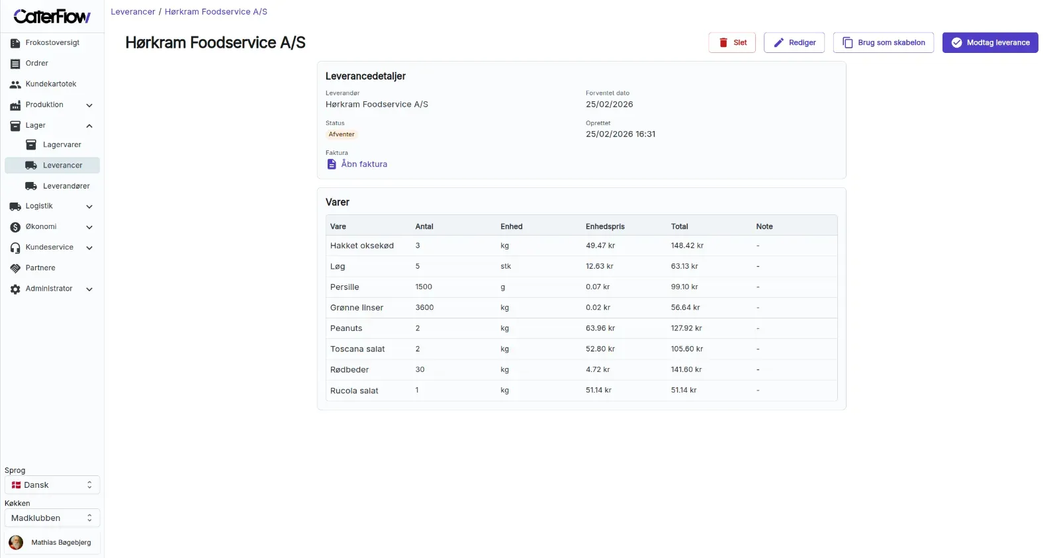Open Frokostoversigt in the sidebar
Screen dimensions: 1059x558
[52, 43]
